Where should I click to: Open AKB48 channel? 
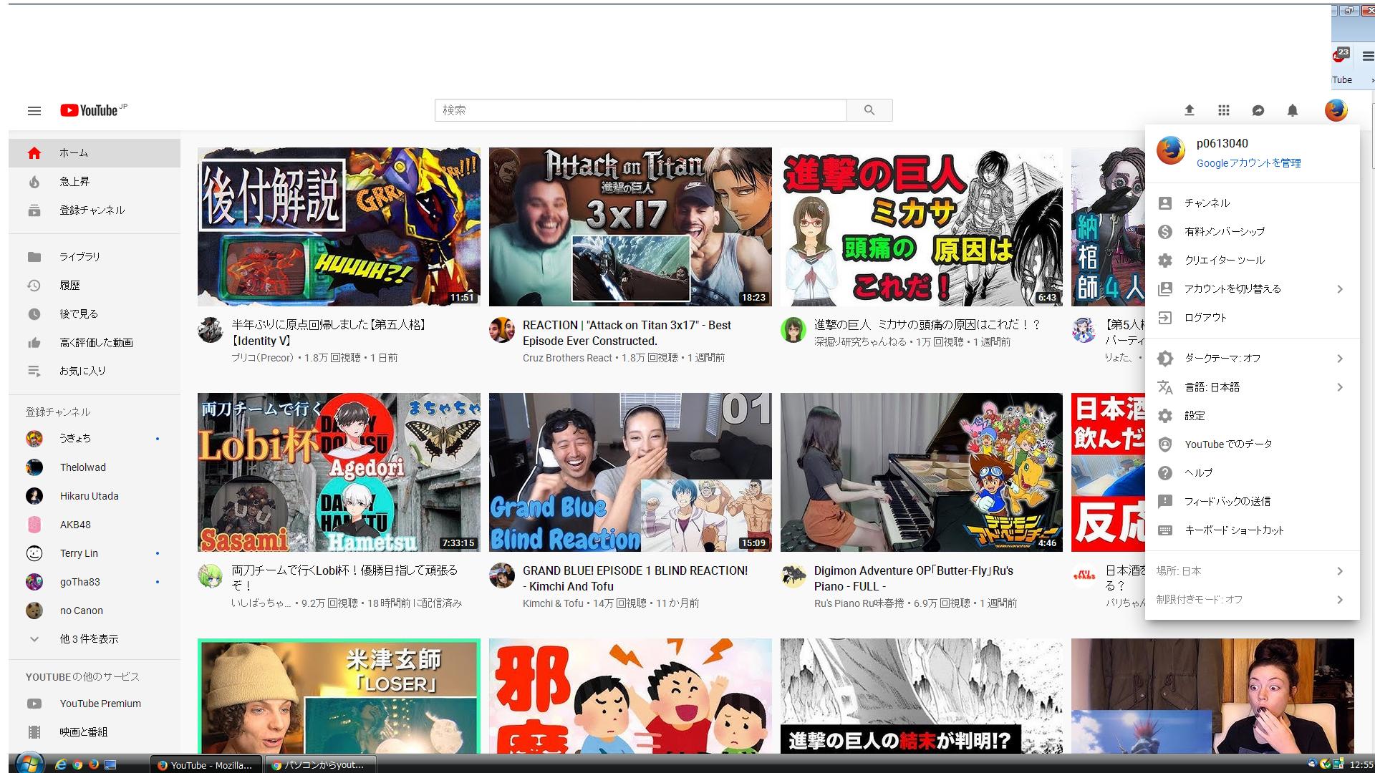tap(95, 525)
